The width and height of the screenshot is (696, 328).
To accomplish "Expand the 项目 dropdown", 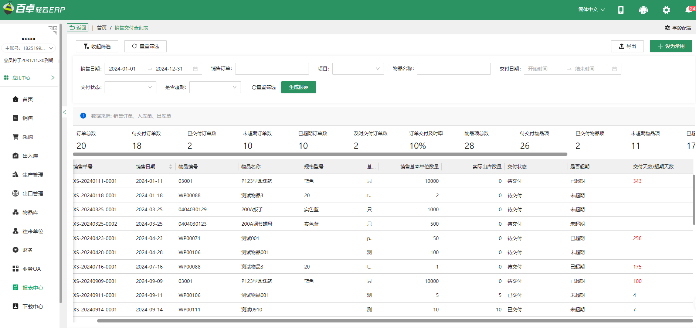I will pos(358,69).
